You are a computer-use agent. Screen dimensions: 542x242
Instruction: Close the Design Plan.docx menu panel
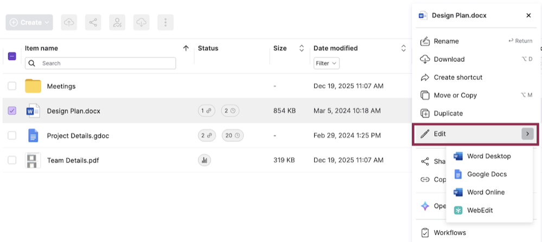pyautogui.click(x=528, y=16)
